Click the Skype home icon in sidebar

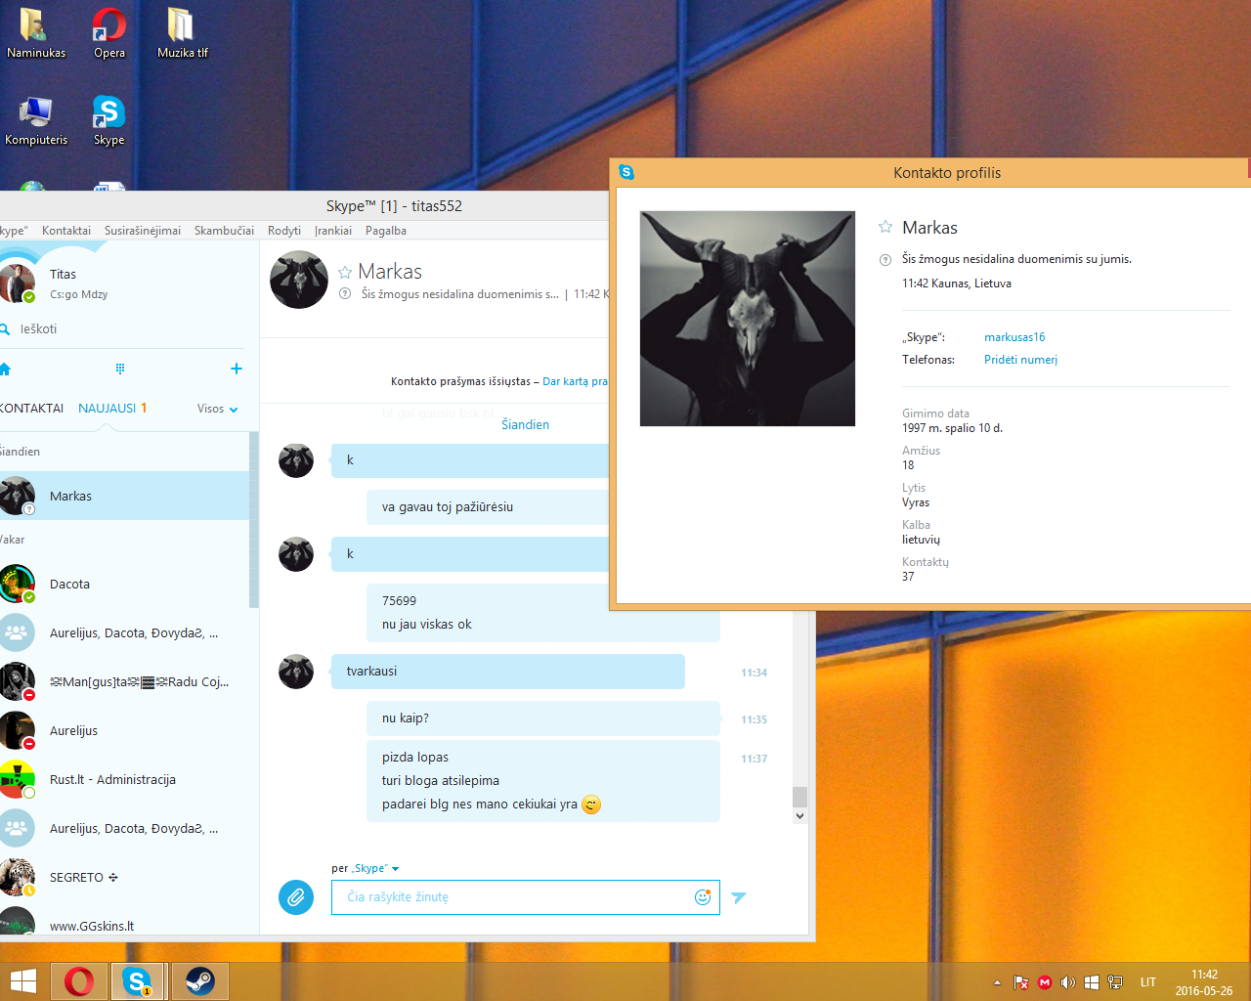pos(5,369)
